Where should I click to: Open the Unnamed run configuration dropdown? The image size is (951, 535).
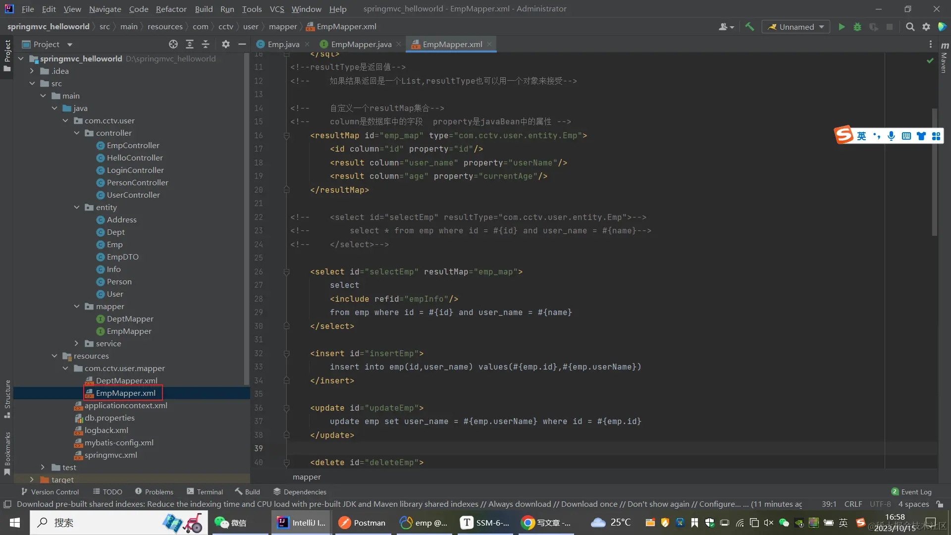pyautogui.click(x=796, y=27)
